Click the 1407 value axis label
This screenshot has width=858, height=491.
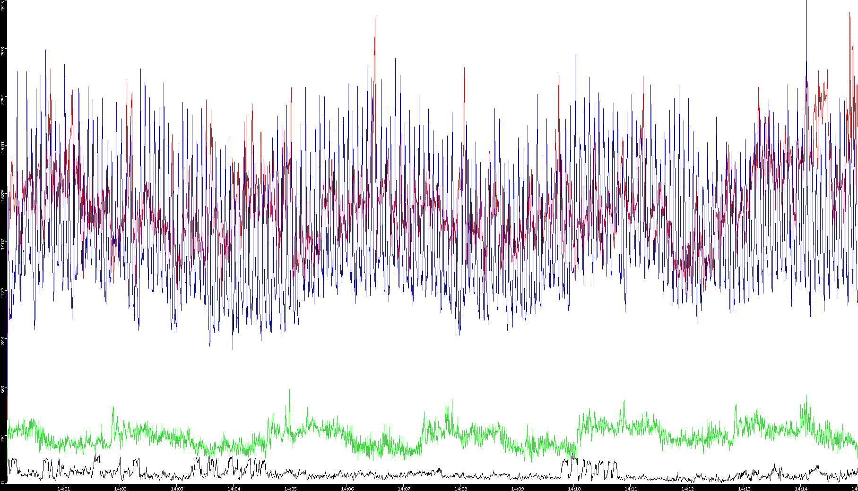[3, 244]
